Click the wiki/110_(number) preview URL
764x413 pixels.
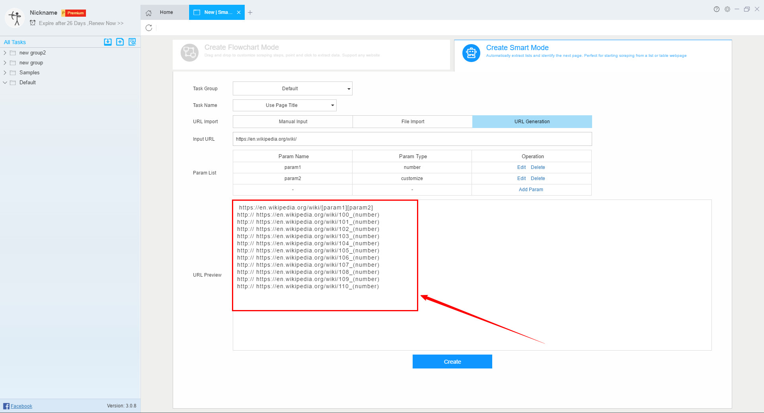coord(308,286)
